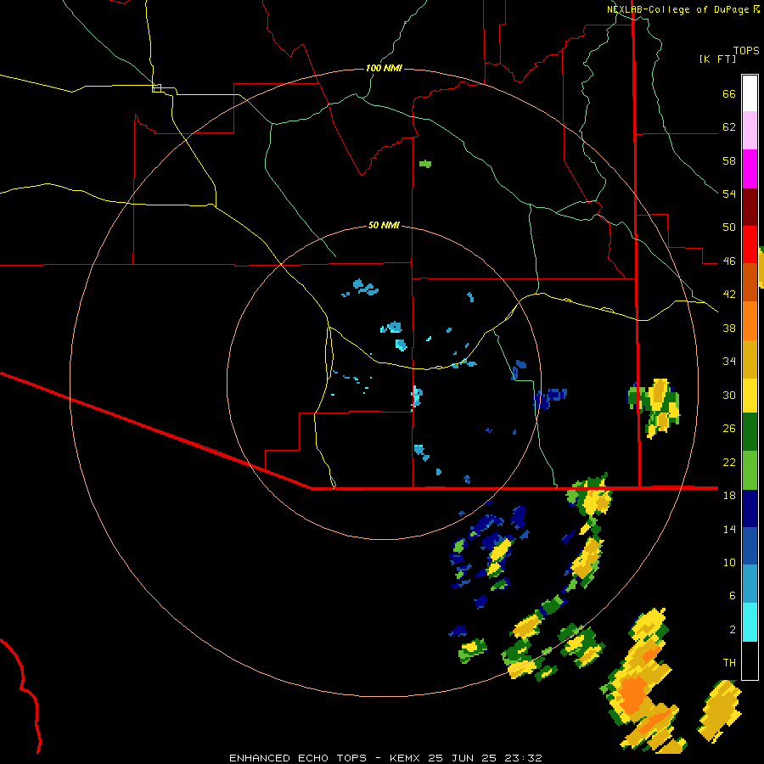This screenshot has width=764, height=764.
Task: Click the "TOPS" legend title
Action: tap(746, 50)
